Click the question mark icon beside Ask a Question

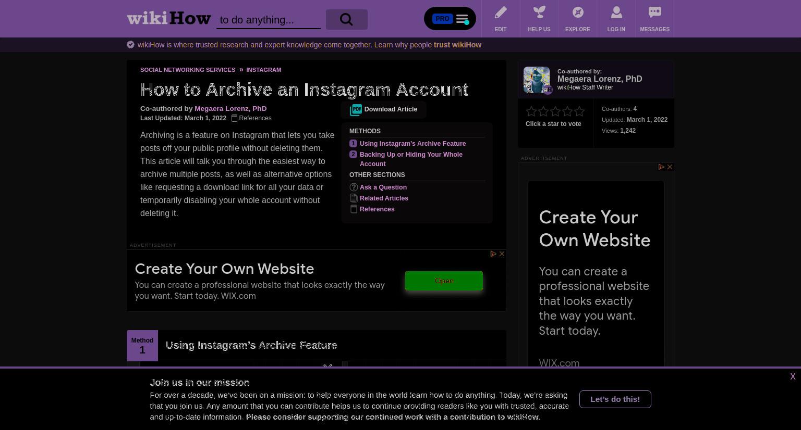tap(354, 187)
